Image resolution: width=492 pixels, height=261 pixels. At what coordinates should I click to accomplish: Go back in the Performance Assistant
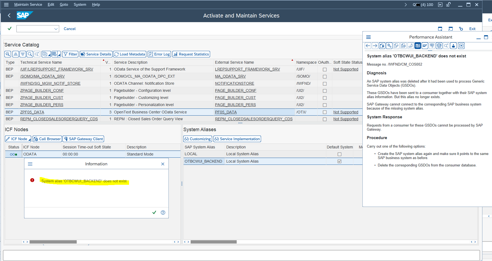(x=368, y=46)
